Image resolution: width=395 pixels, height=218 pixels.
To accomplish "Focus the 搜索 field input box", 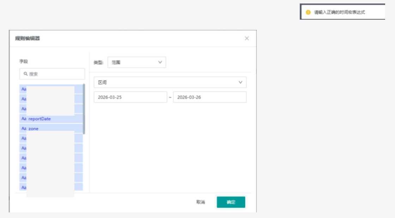I will 52,74.
